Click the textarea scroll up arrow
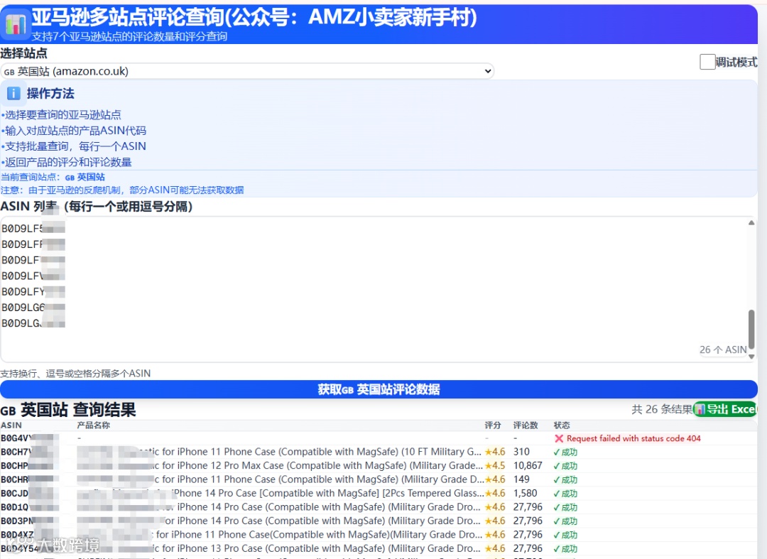Screen dimensions: 767x559 click(x=751, y=222)
